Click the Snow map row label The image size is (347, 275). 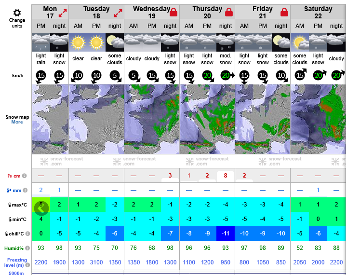pyautogui.click(x=17, y=117)
